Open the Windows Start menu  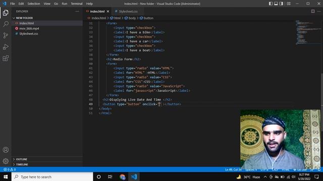(x=6, y=176)
